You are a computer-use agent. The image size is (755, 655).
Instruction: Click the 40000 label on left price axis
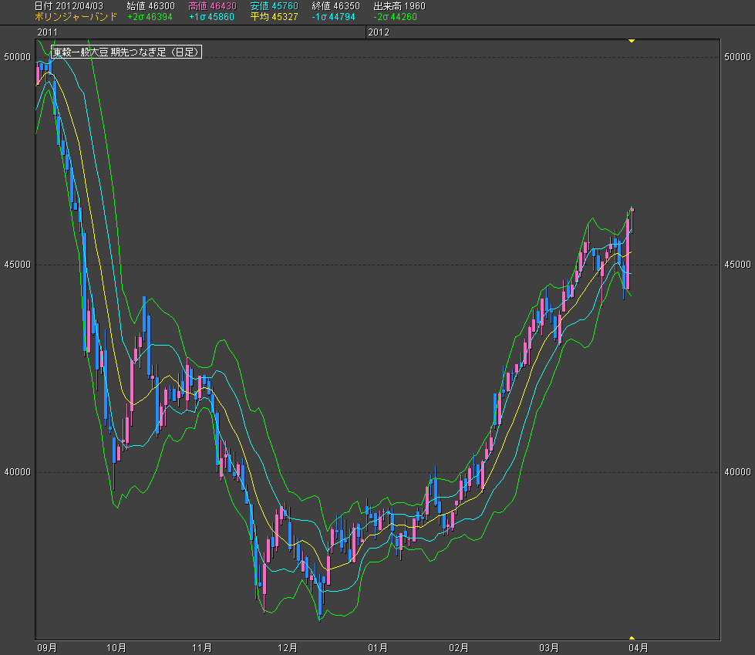click(17, 472)
